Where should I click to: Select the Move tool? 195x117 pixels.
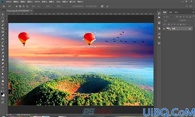tap(3, 14)
